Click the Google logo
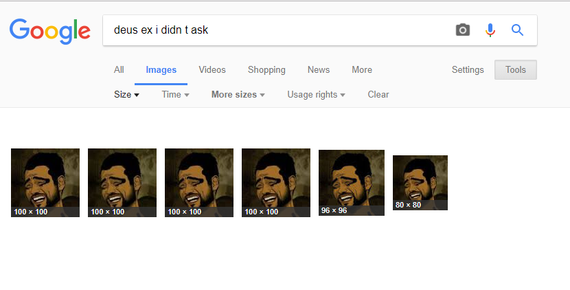This screenshot has height=290, width=570. (x=49, y=30)
